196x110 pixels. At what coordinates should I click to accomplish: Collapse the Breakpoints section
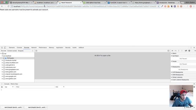(171, 67)
